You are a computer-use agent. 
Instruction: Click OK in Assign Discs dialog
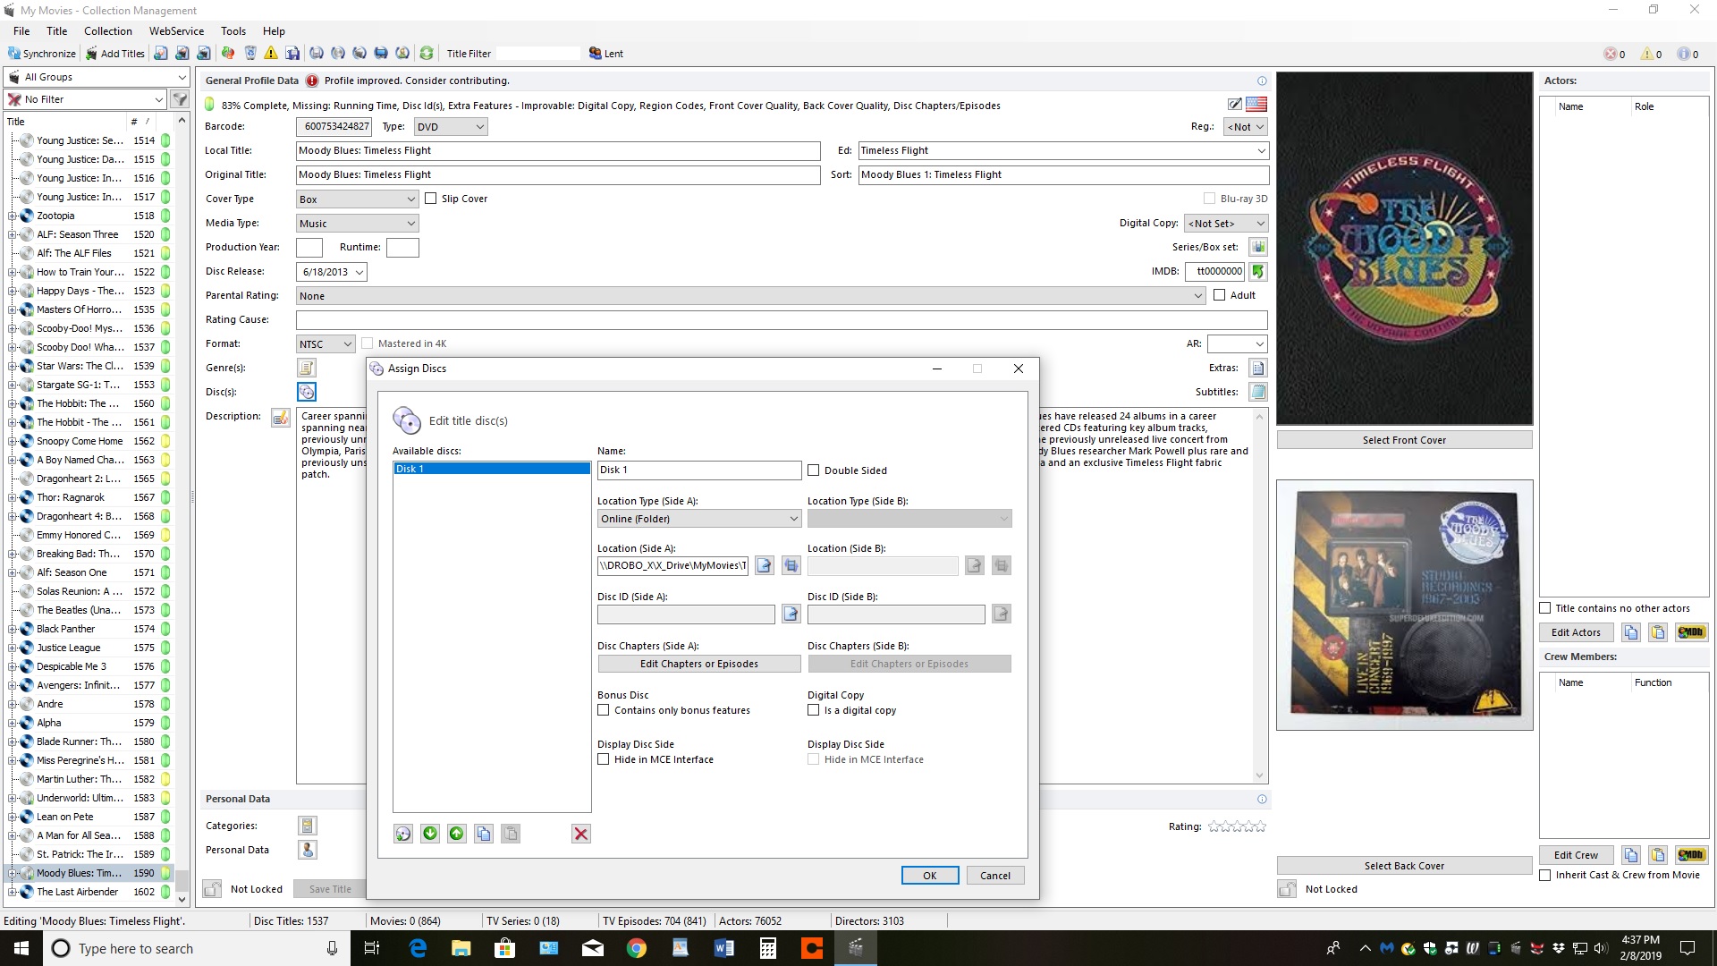pos(930,876)
